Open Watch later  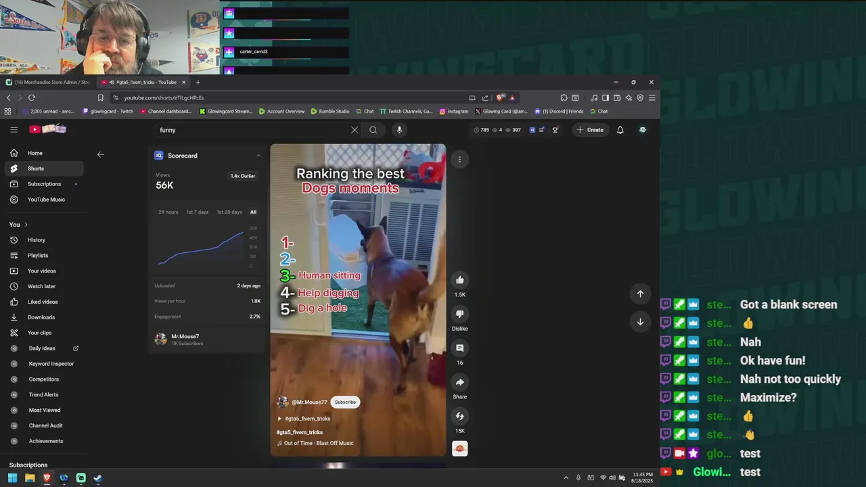tap(45, 286)
